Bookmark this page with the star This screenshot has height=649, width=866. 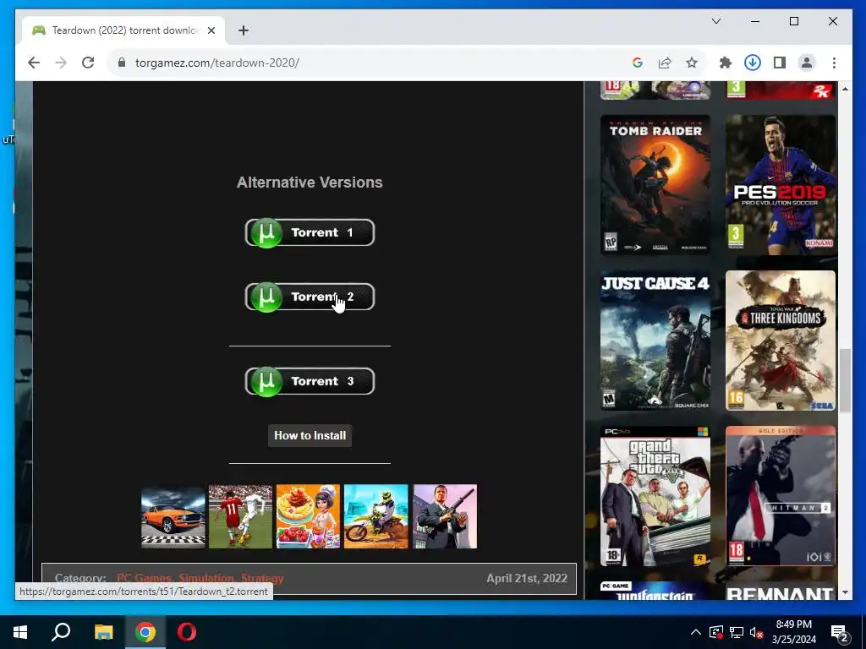point(692,63)
